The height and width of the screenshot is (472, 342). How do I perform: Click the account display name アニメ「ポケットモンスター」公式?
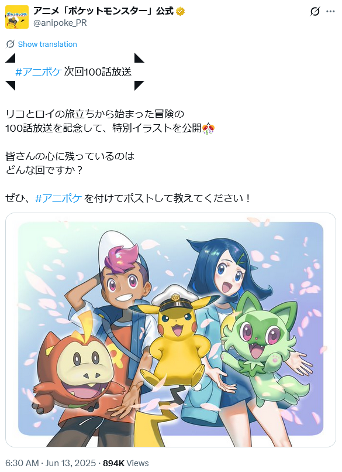[x=103, y=11]
